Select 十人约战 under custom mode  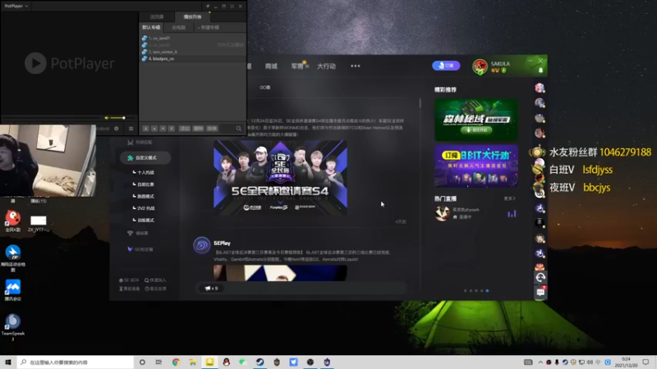(145, 172)
